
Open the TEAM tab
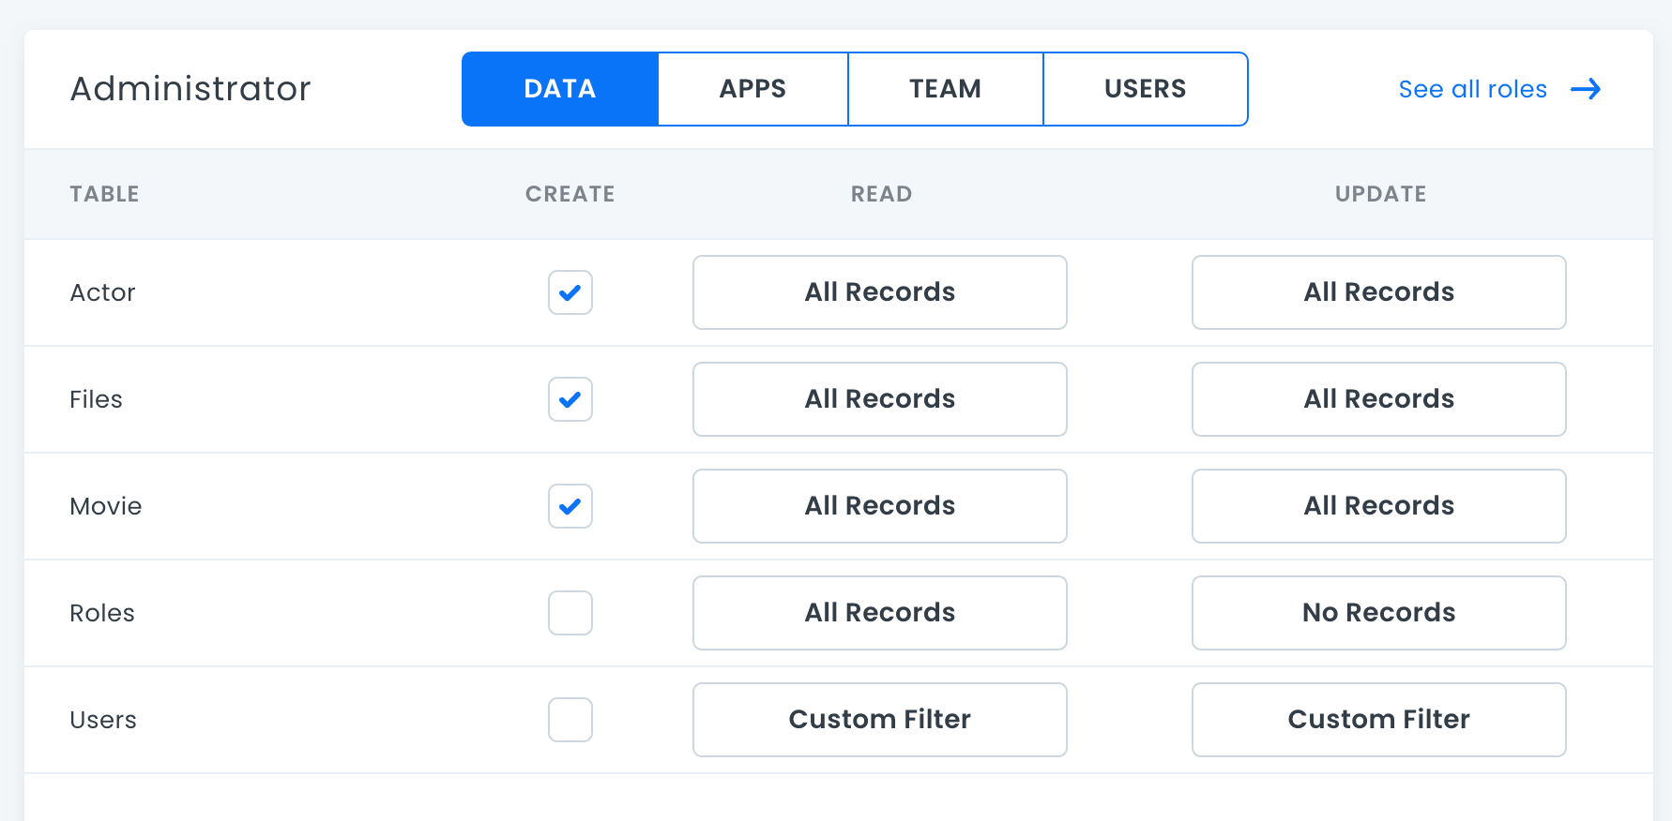[x=945, y=89]
